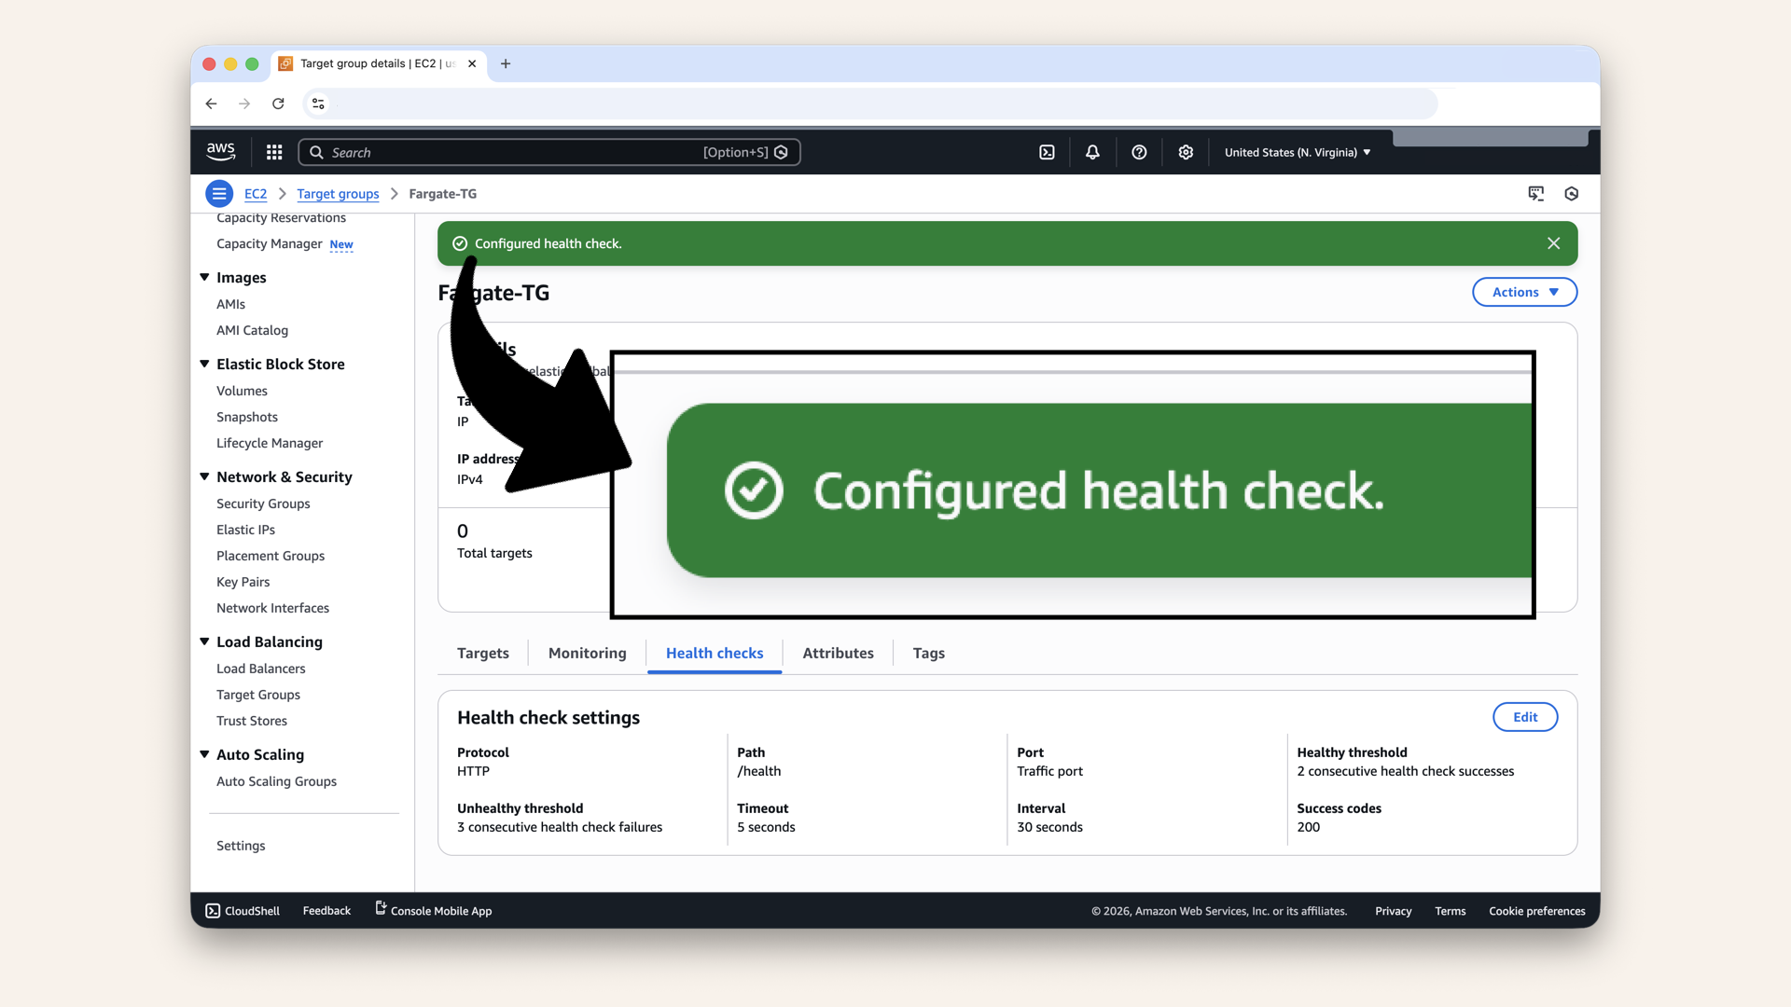Switch to the Monitoring tab

coord(586,653)
